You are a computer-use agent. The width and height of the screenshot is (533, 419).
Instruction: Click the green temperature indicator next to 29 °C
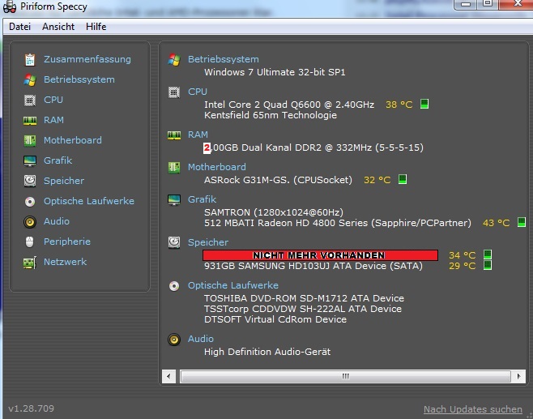tap(488, 265)
